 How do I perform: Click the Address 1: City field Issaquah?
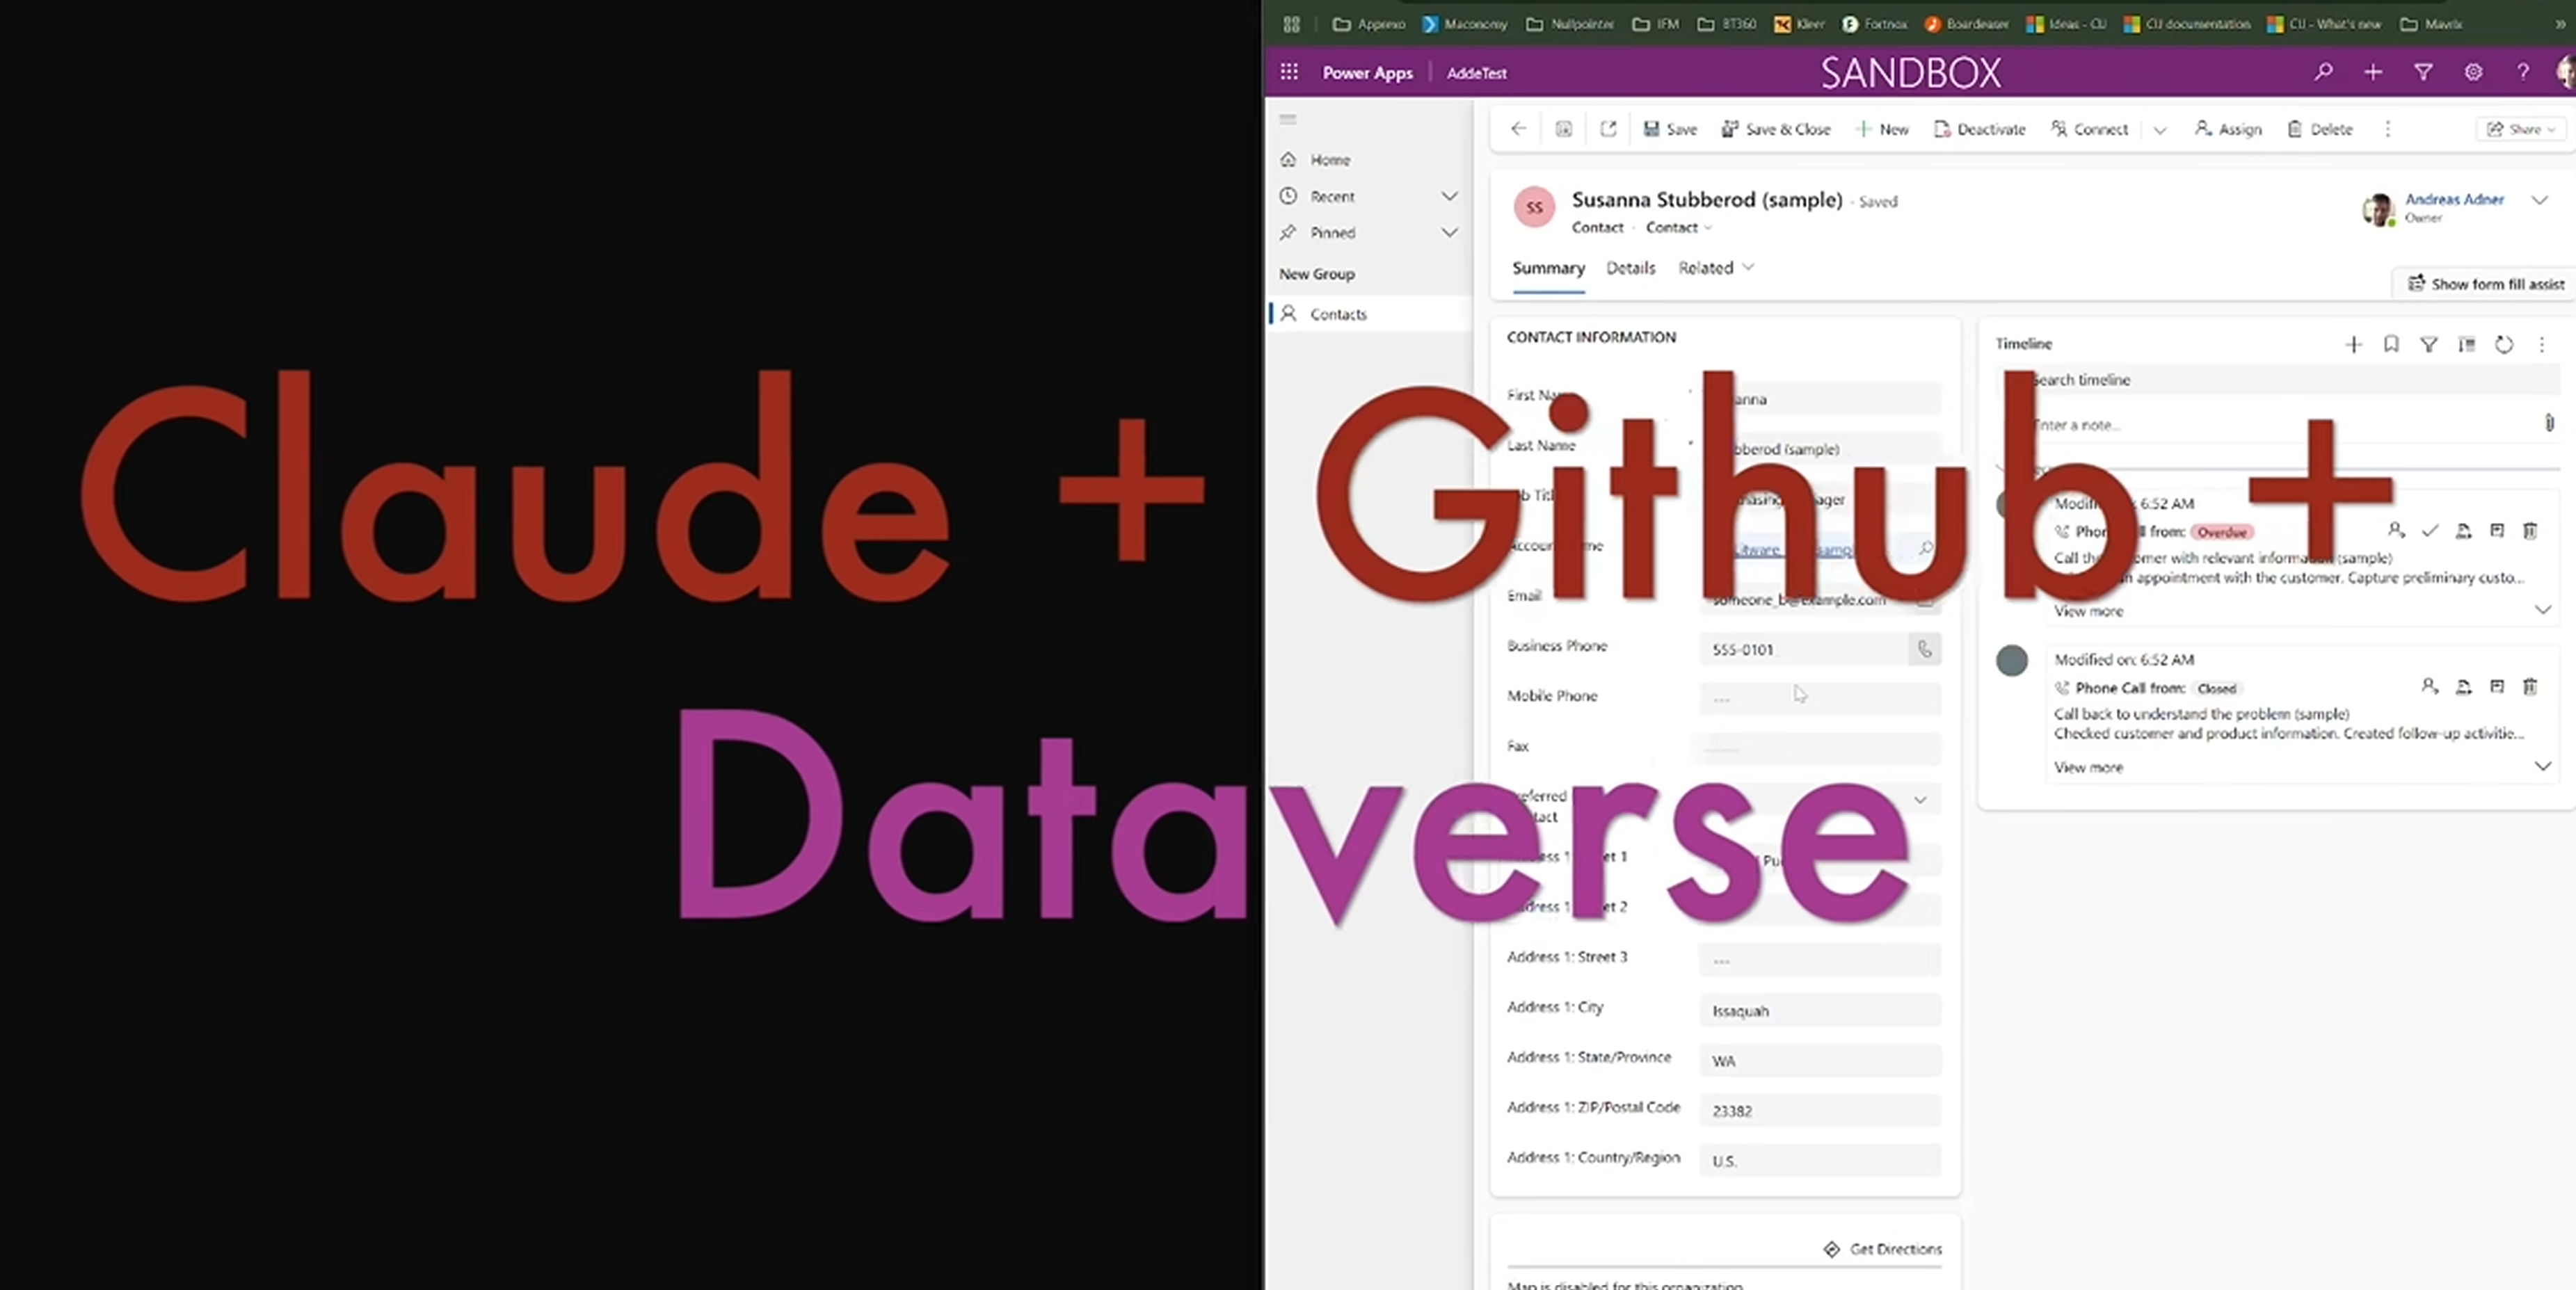[1820, 1010]
